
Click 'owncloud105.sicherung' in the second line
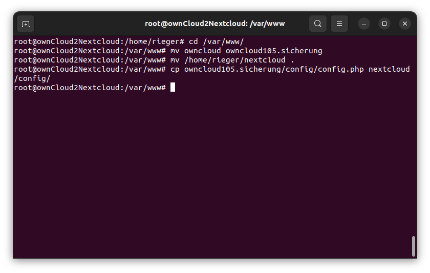click(274, 51)
